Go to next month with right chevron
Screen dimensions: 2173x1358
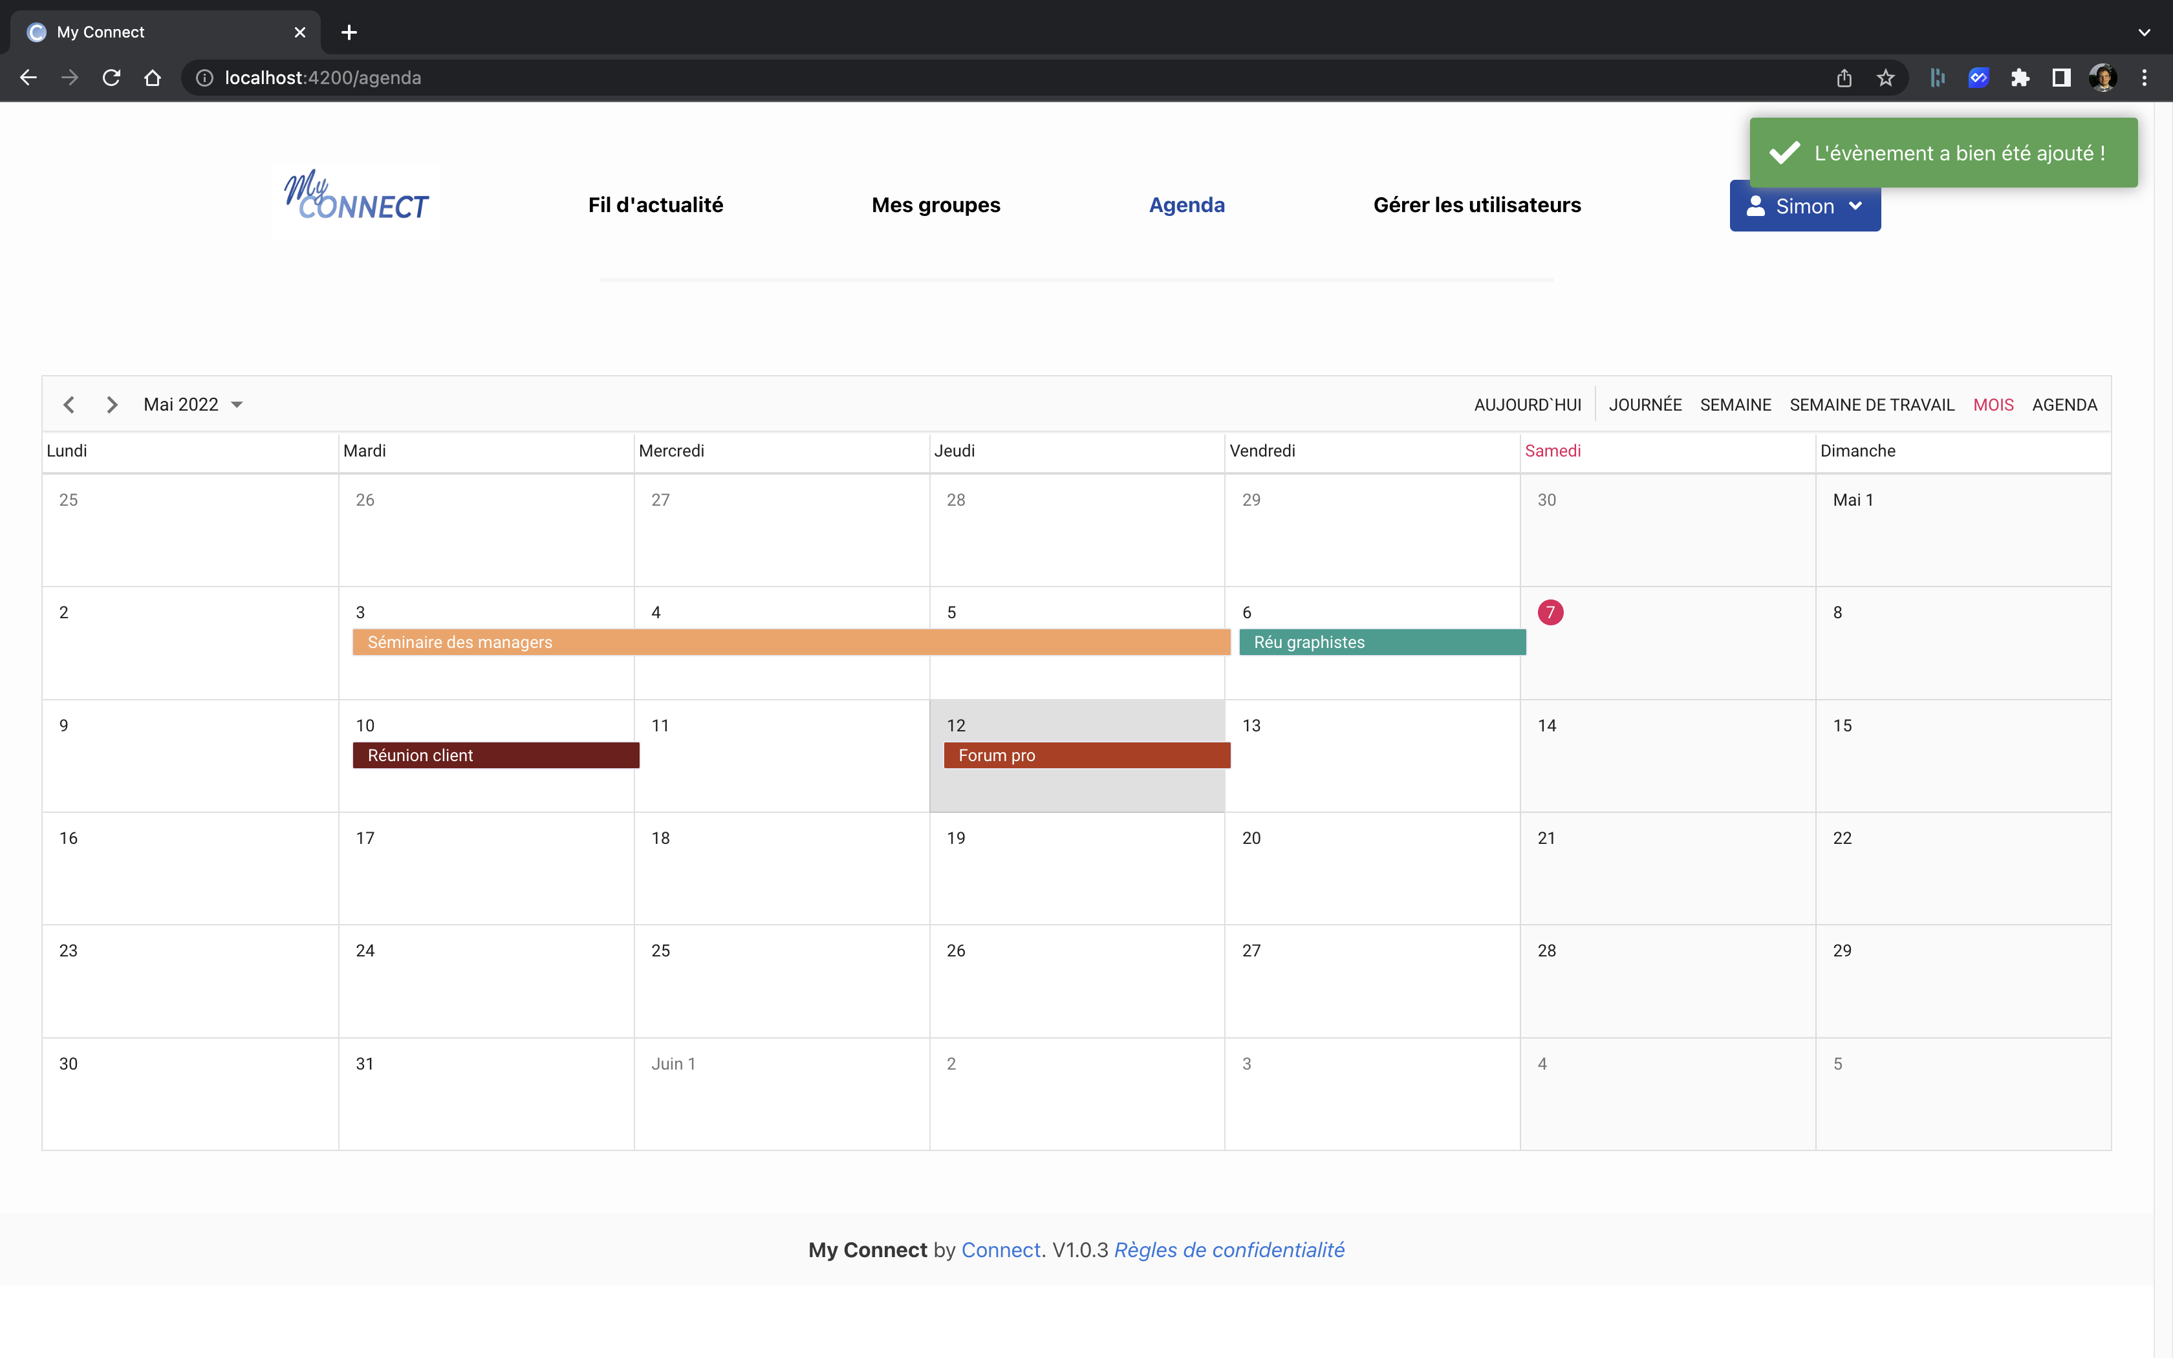pyautogui.click(x=111, y=404)
